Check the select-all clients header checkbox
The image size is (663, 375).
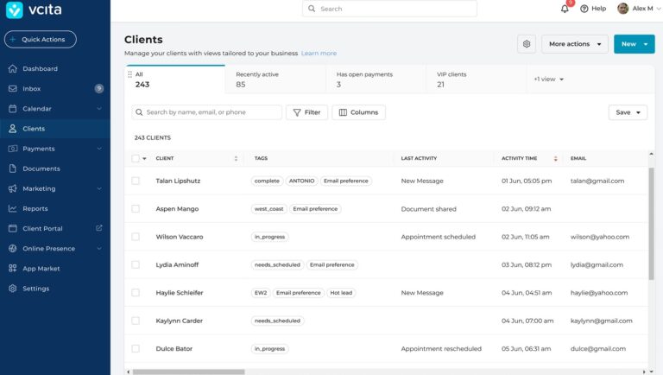click(136, 158)
